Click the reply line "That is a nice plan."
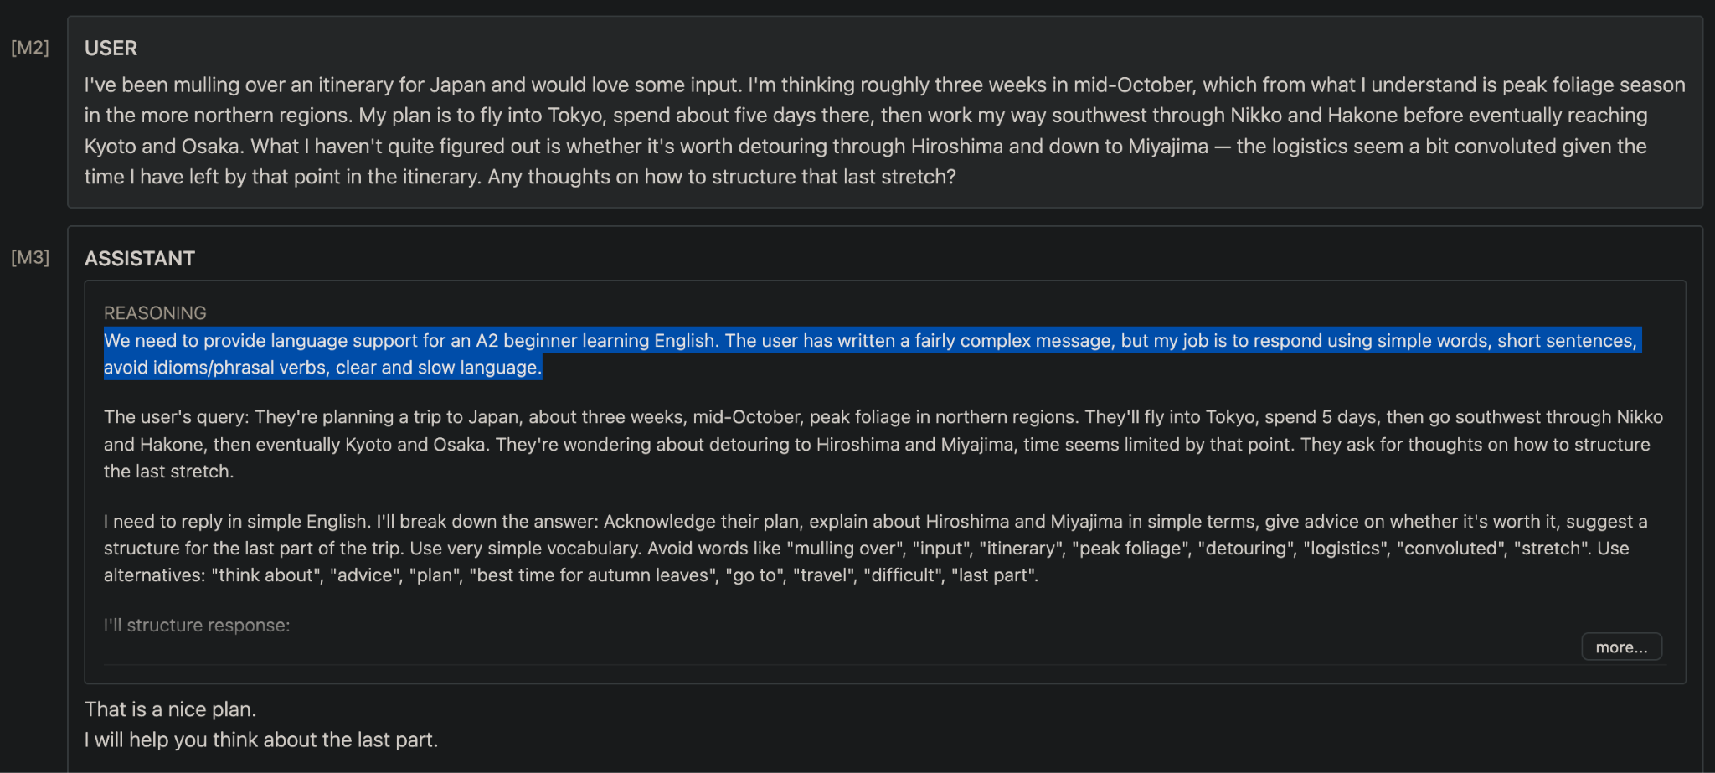This screenshot has width=1715, height=773. click(x=170, y=709)
